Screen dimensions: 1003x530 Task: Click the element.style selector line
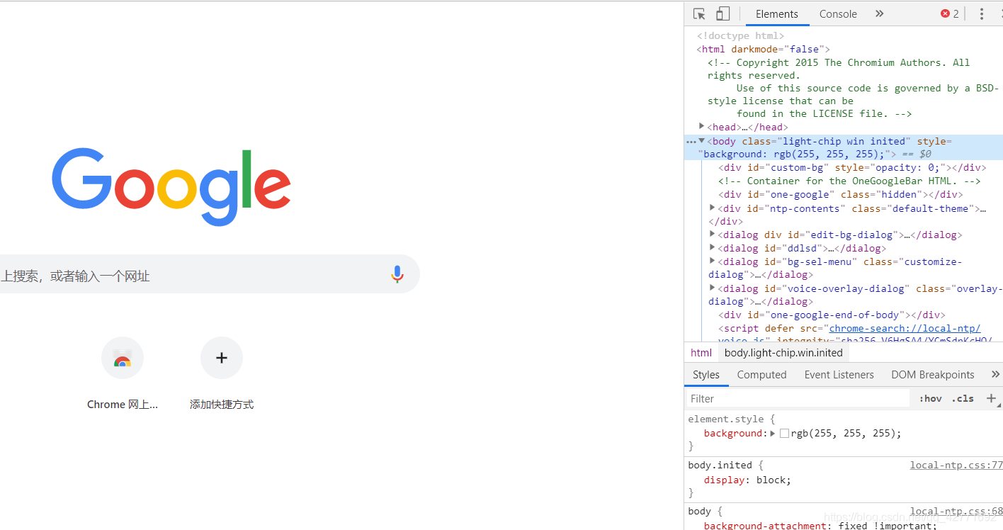point(732,419)
